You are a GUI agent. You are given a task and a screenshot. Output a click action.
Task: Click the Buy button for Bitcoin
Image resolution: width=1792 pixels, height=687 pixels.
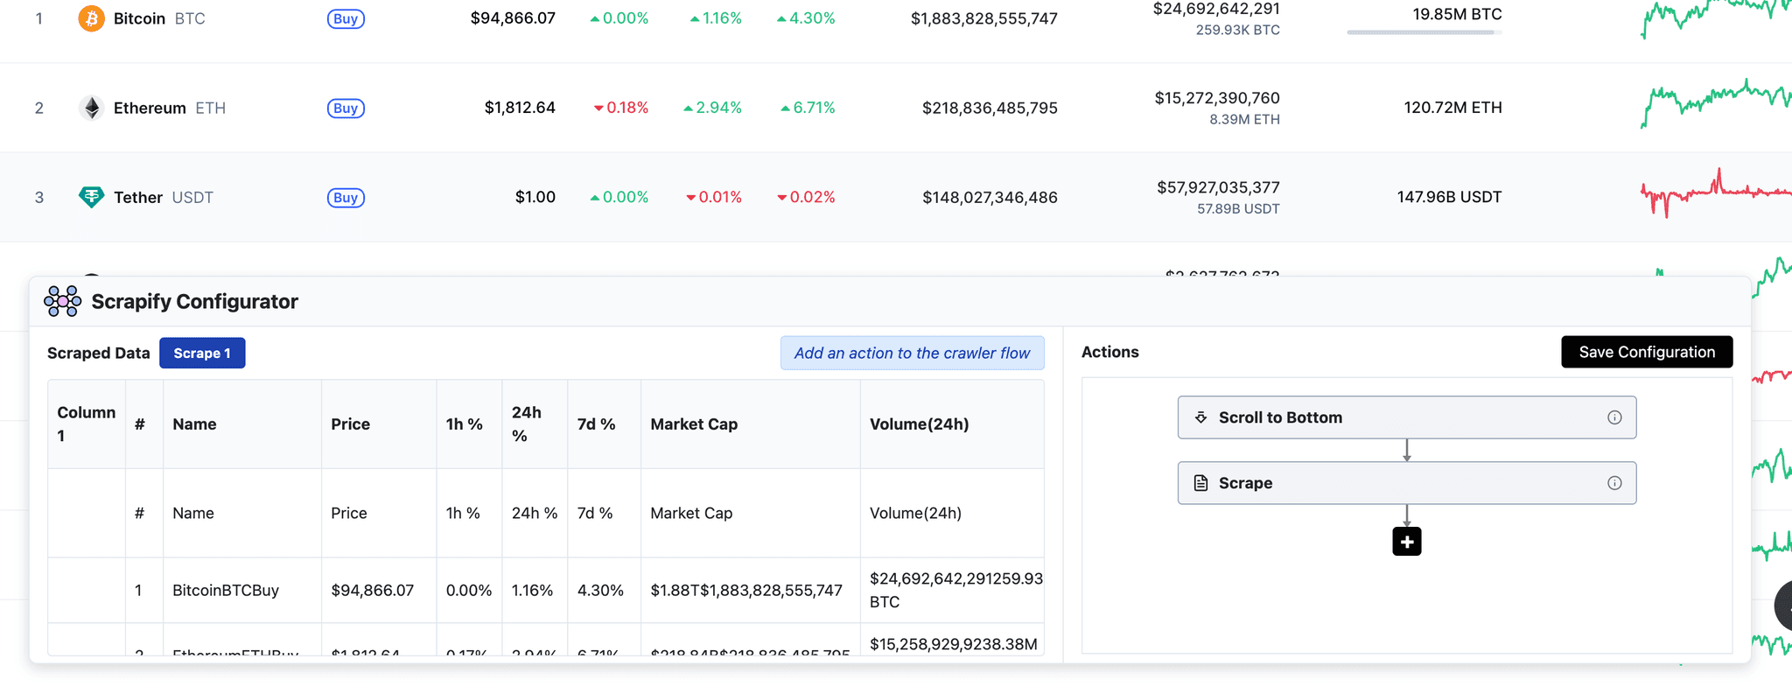pos(346,18)
